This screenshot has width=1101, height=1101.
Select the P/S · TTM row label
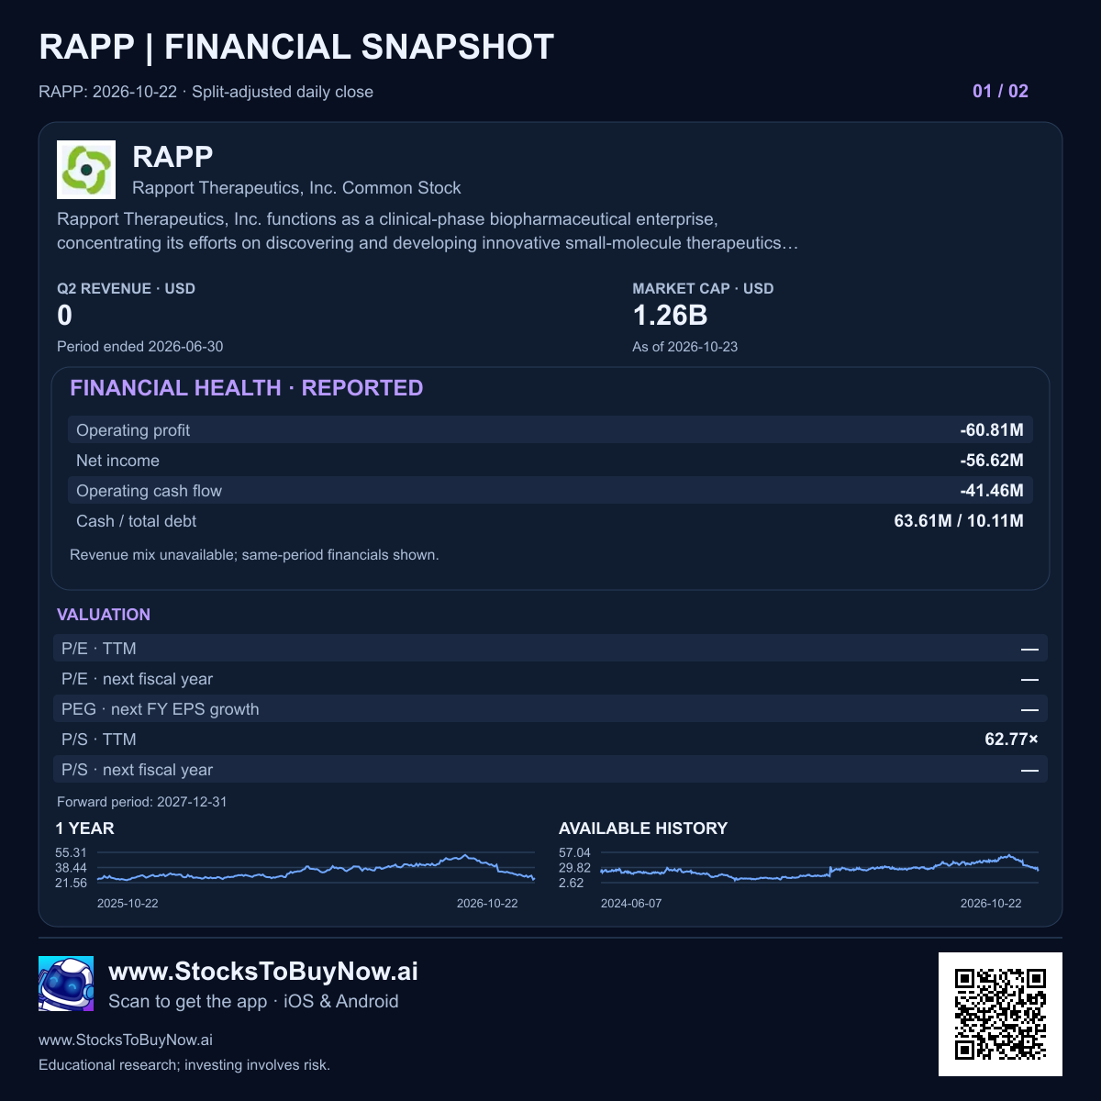[98, 740]
